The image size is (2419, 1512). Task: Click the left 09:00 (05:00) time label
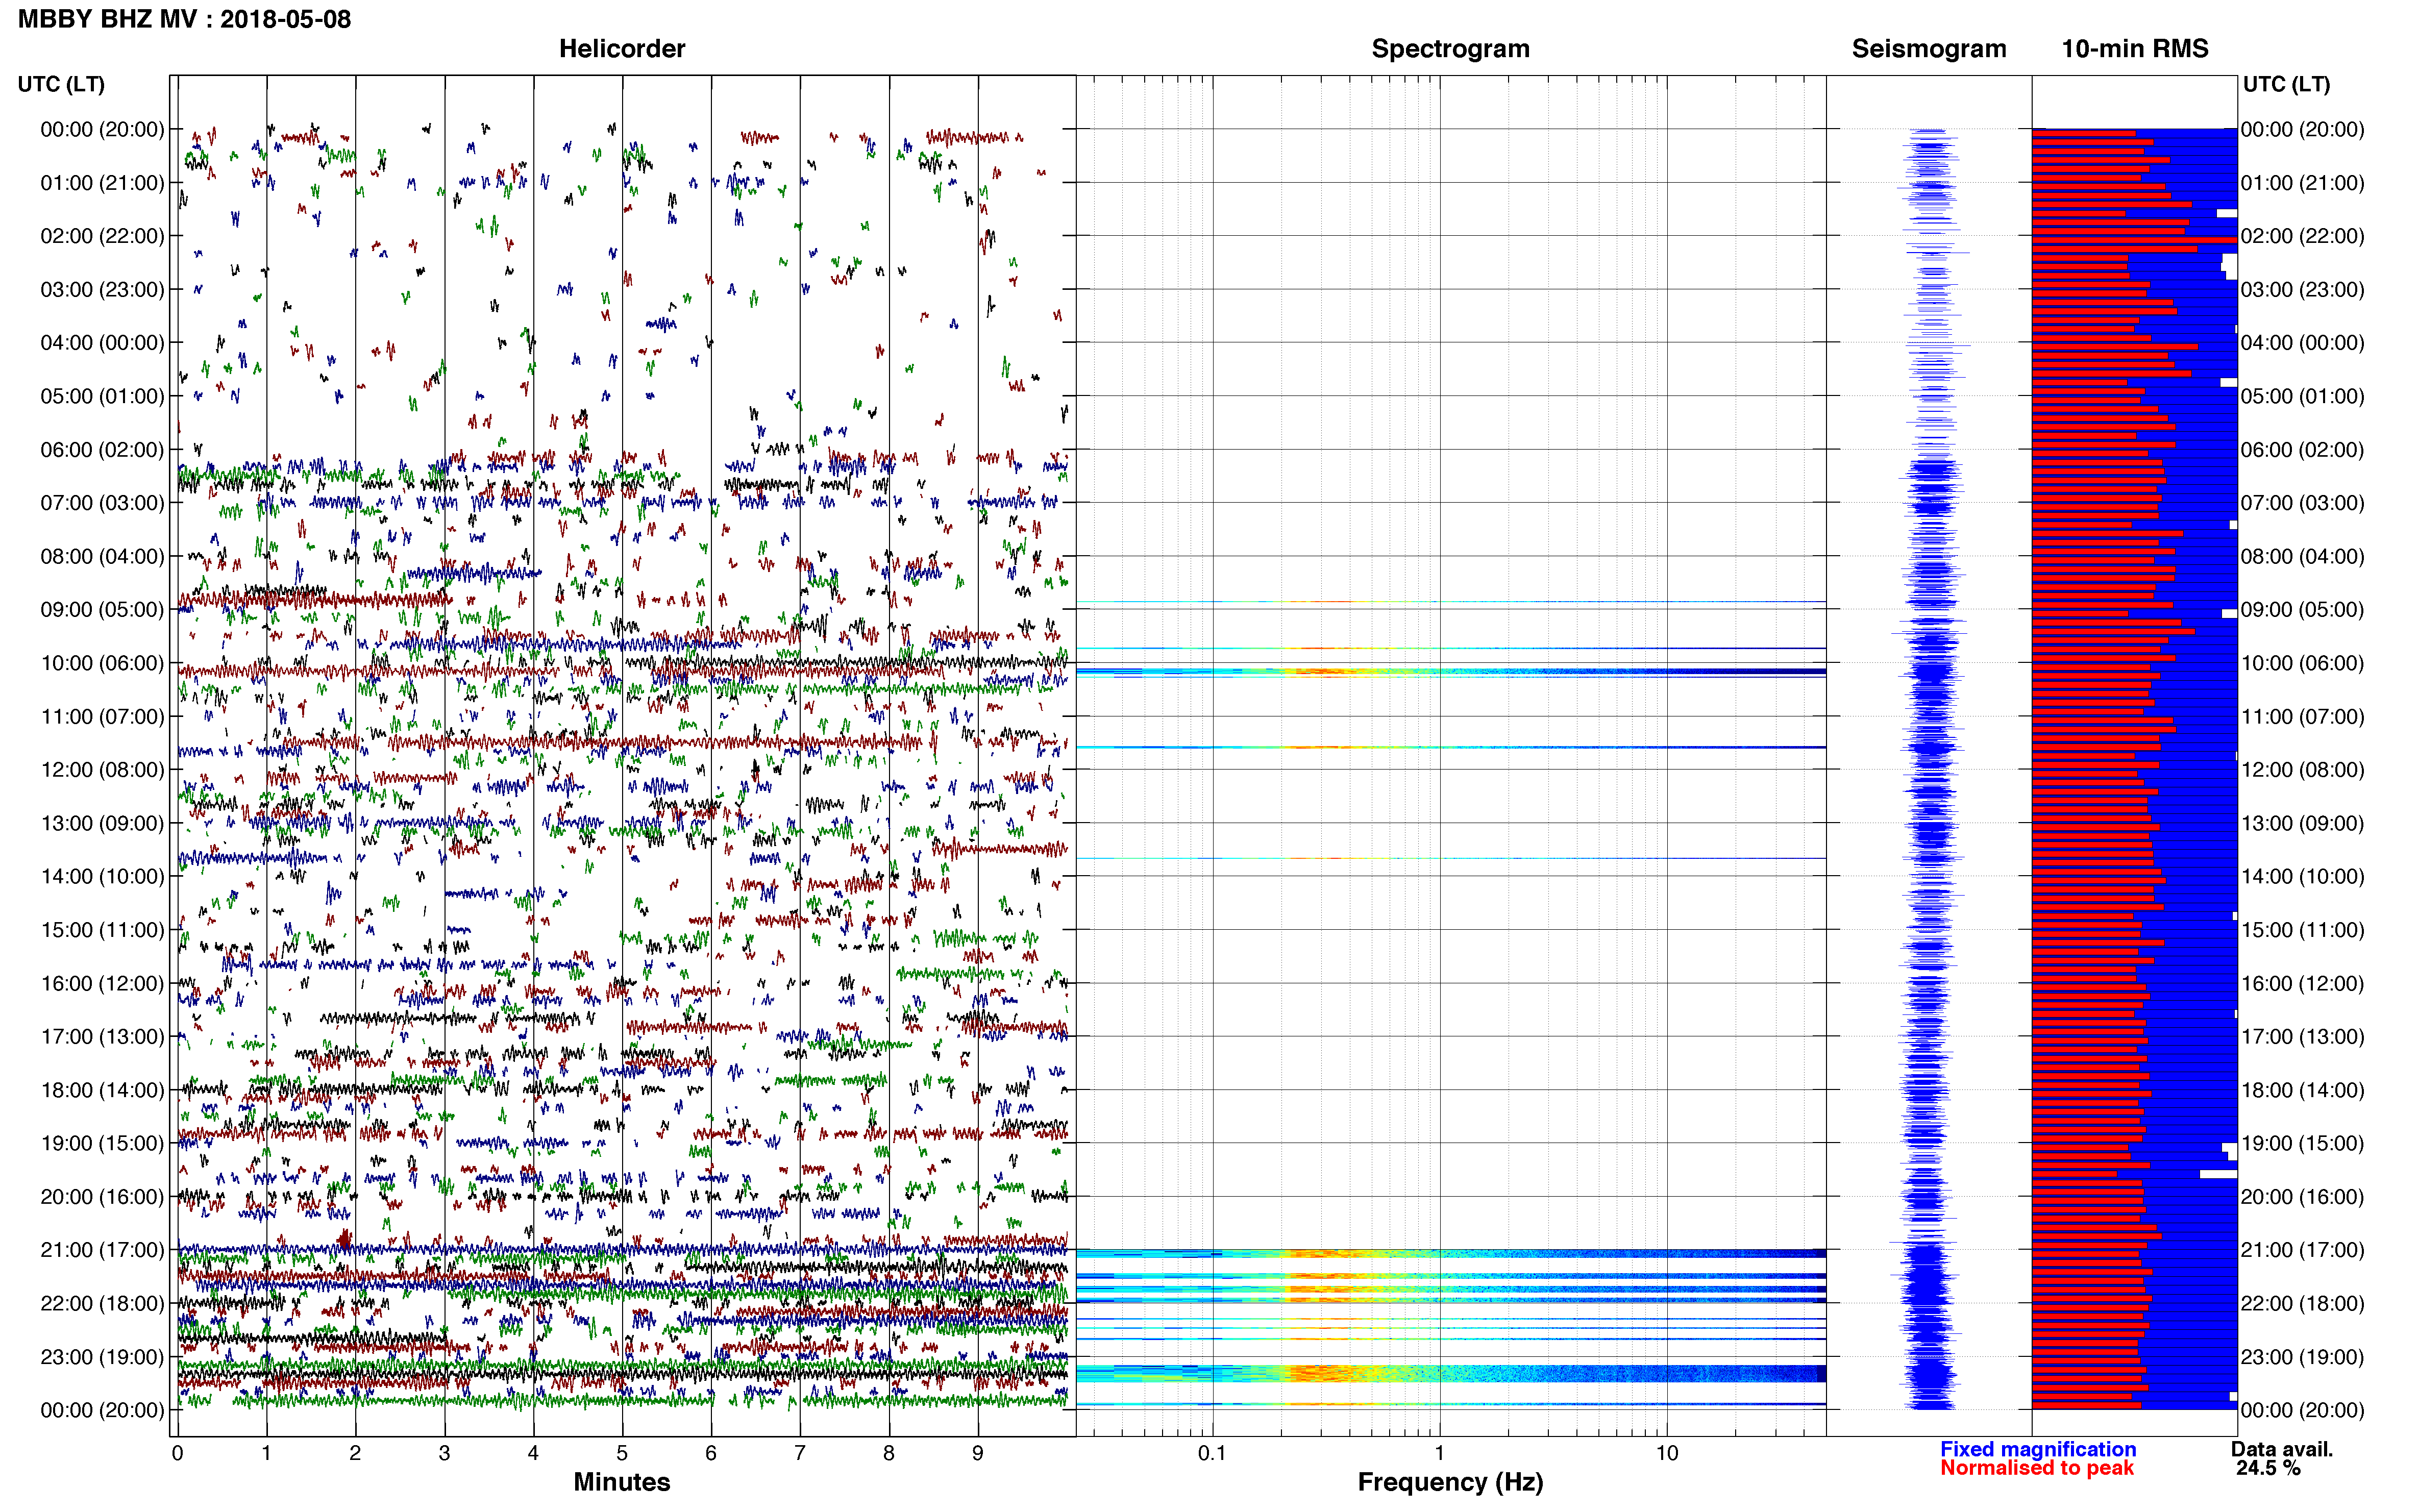click(102, 610)
